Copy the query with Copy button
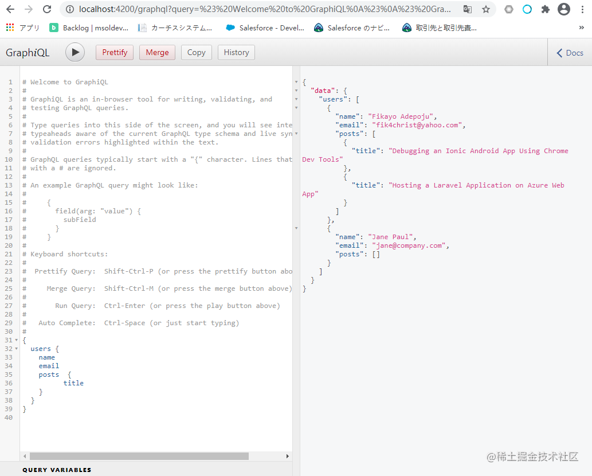This screenshot has width=592, height=476. 197,52
